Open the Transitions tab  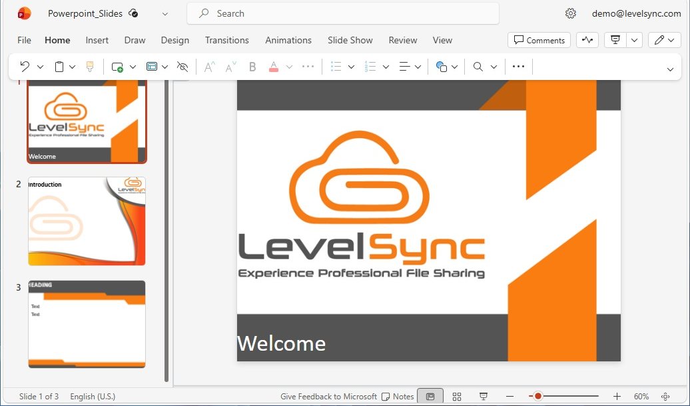pyautogui.click(x=226, y=40)
